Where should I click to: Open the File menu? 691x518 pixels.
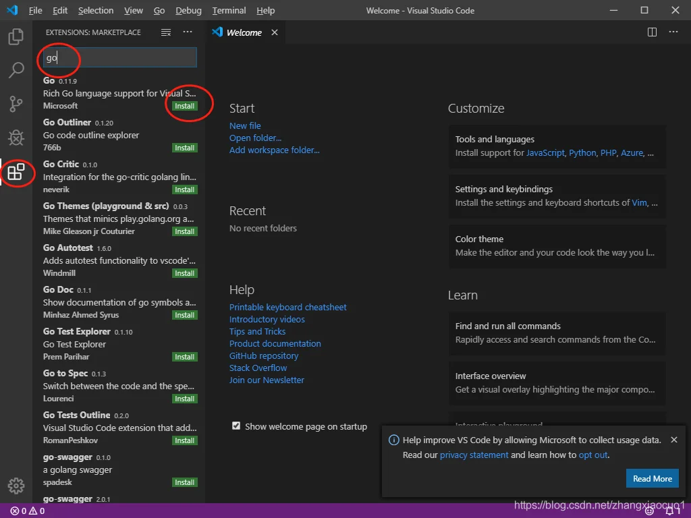coord(35,10)
